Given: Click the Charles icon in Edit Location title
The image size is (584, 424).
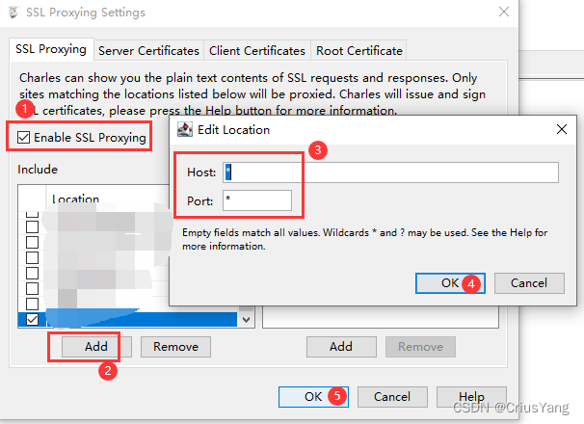Looking at the screenshot, I should click(x=185, y=129).
